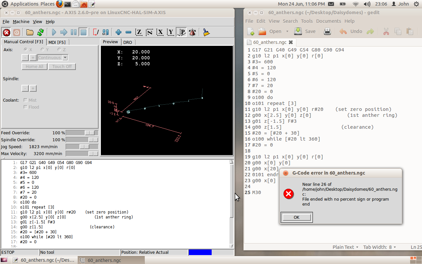Run the program with the play icon
The width and height of the screenshot is (422, 264).
click(54, 32)
